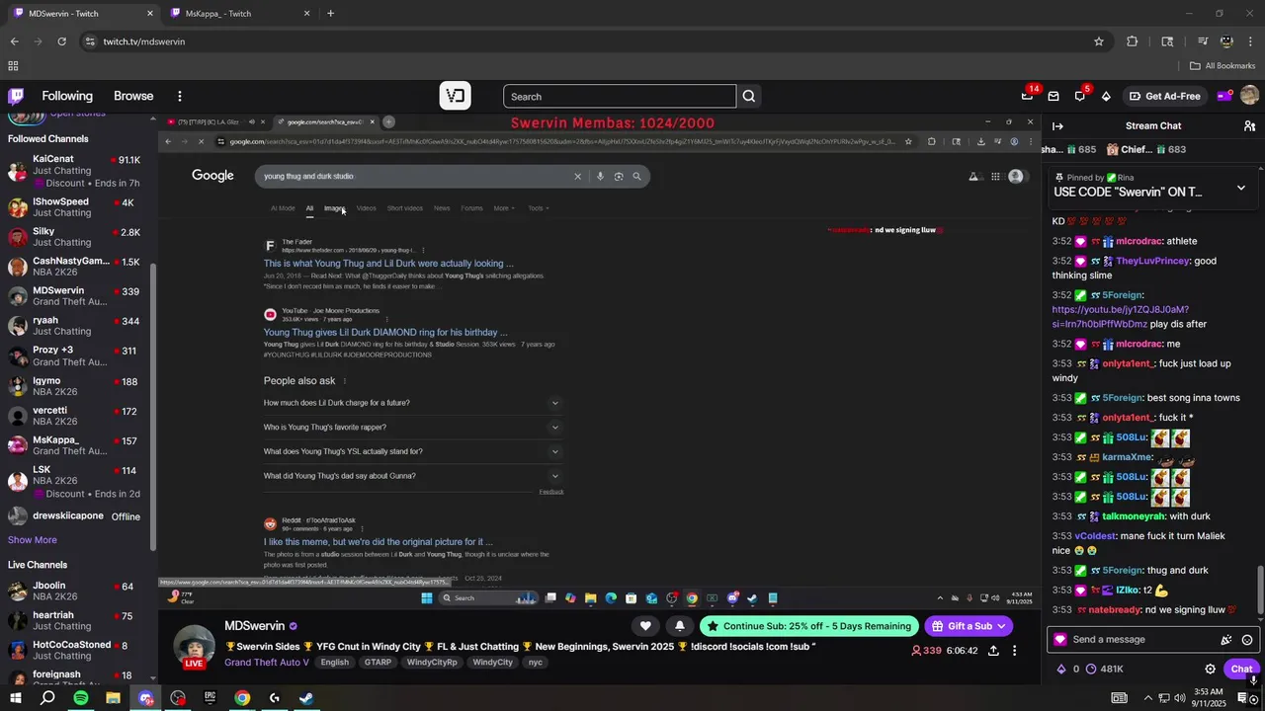The height and width of the screenshot is (711, 1265).
Task: Open Grand Theft Auto V category link
Action: point(267,663)
